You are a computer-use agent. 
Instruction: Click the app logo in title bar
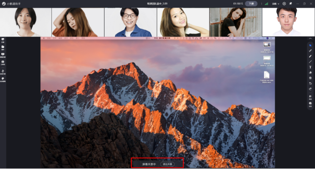(x=4, y=4)
